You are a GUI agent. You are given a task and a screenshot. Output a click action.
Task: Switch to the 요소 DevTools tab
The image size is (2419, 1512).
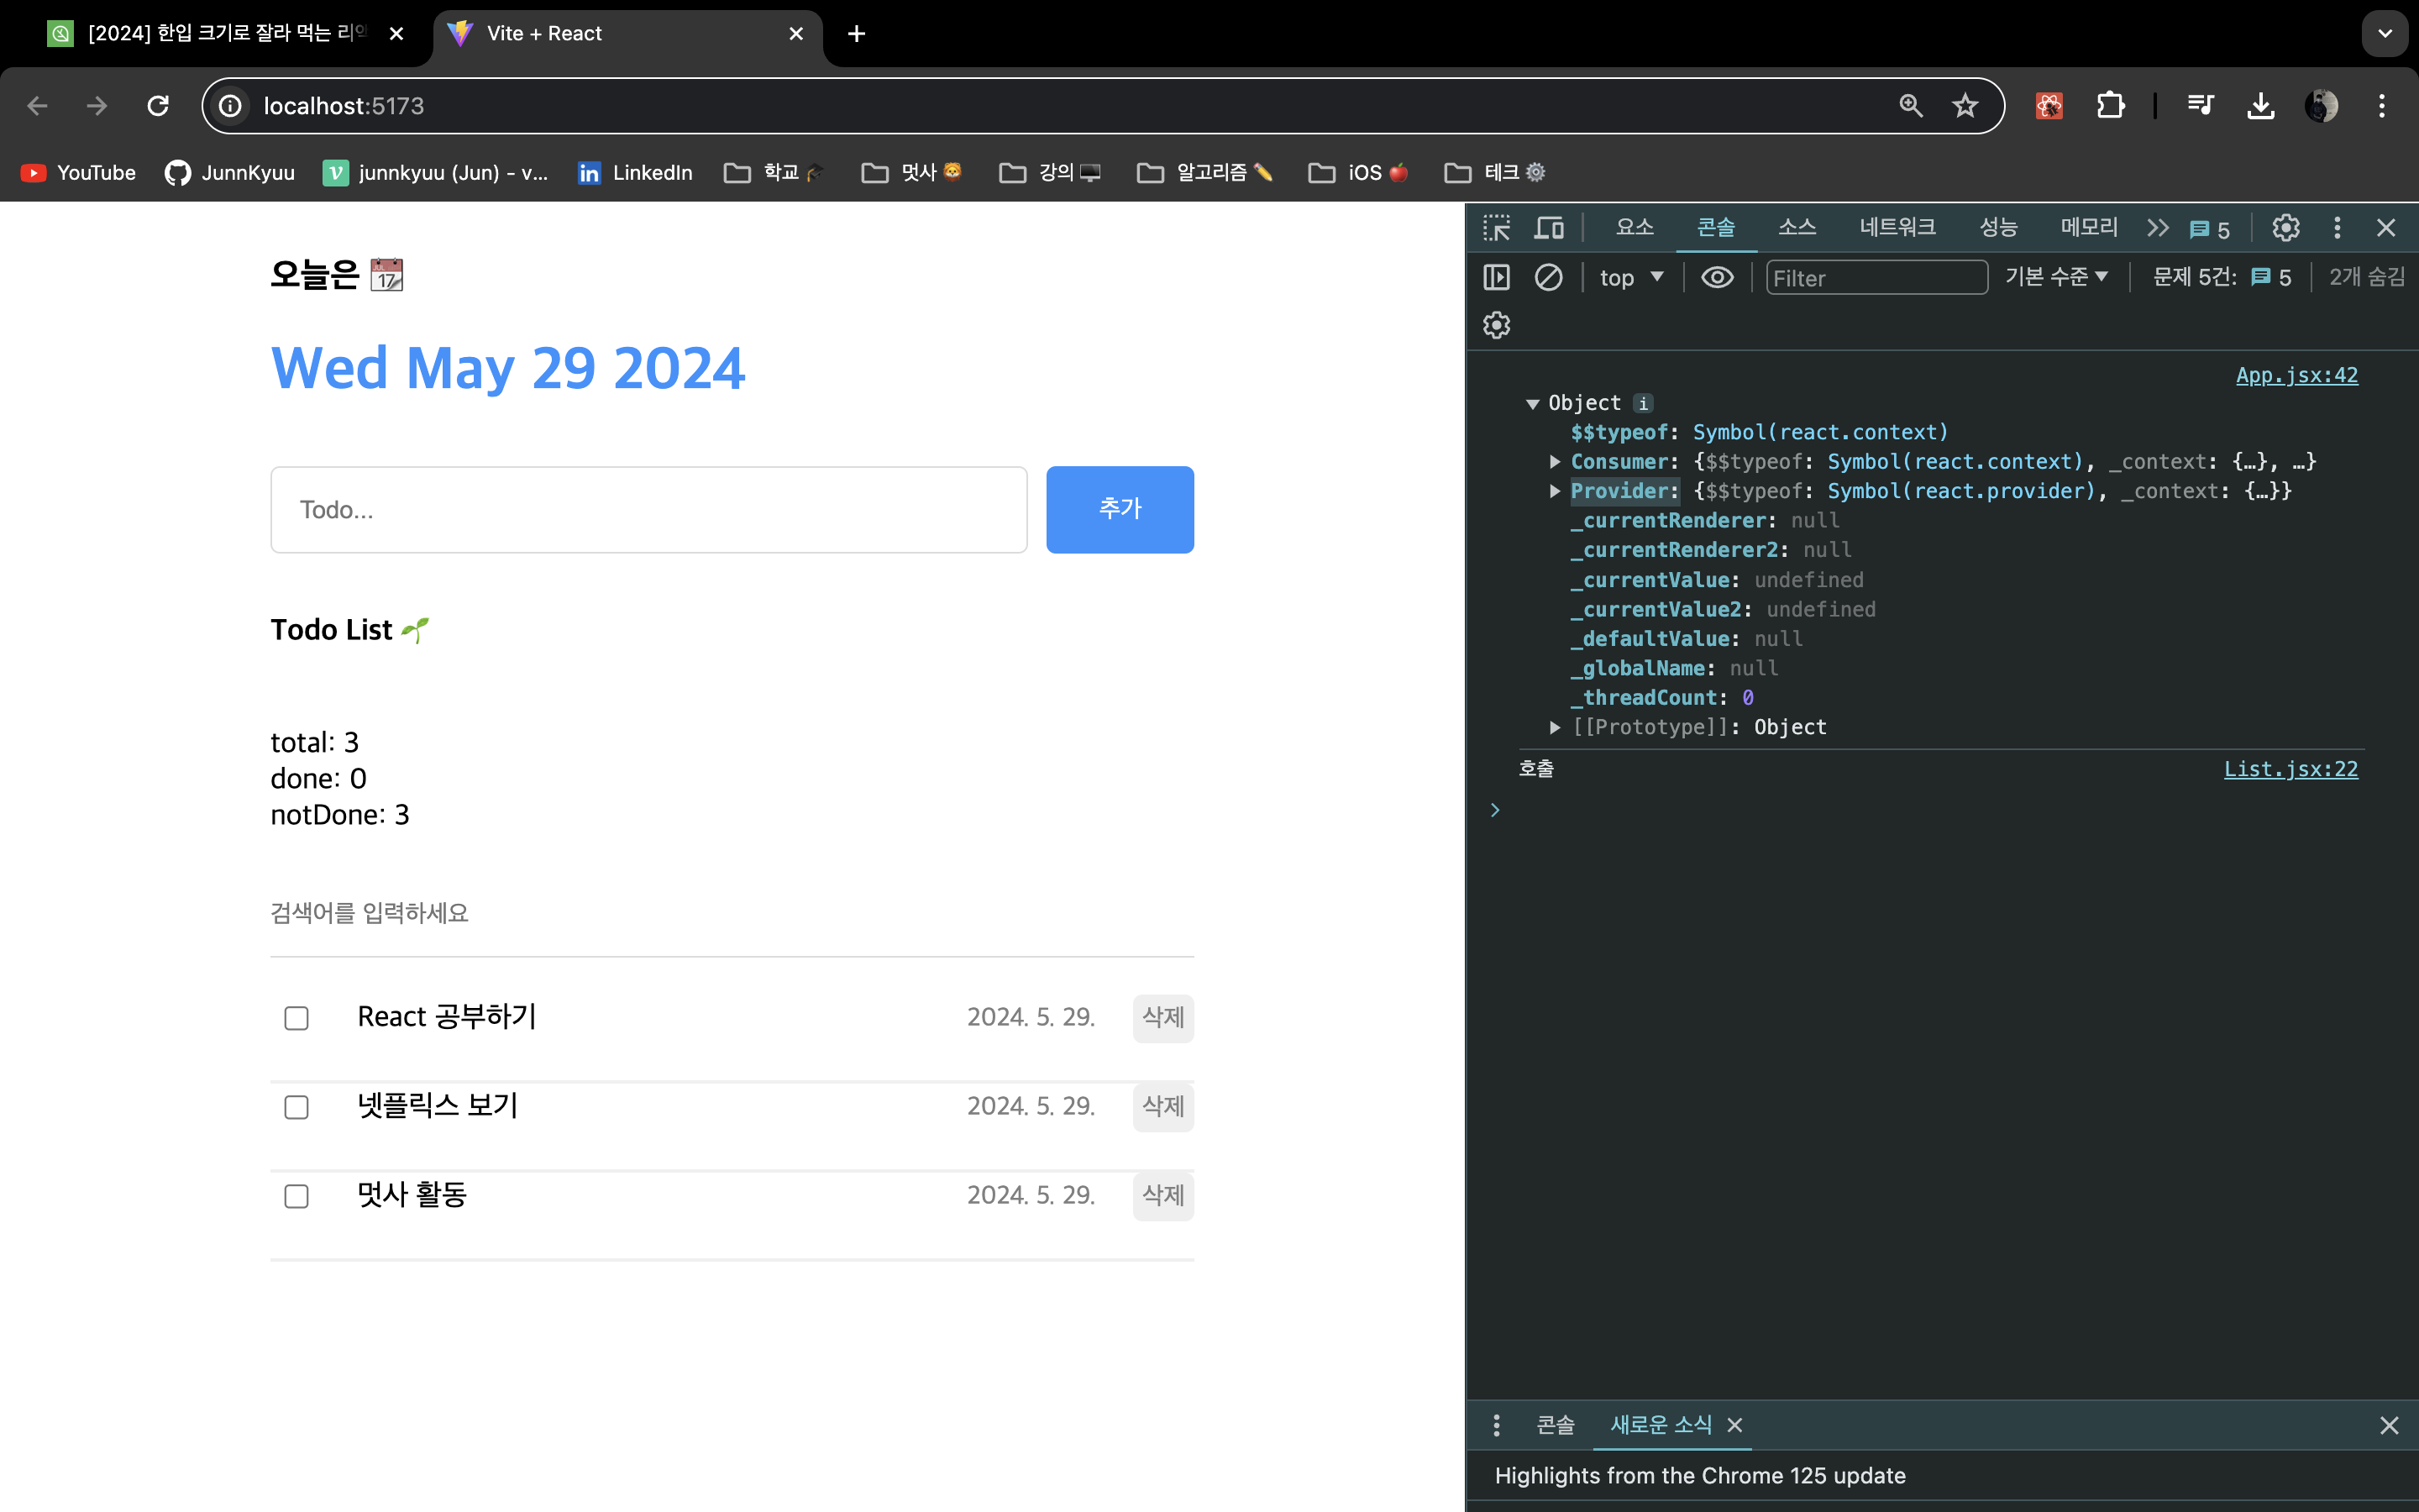(x=1635, y=228)
